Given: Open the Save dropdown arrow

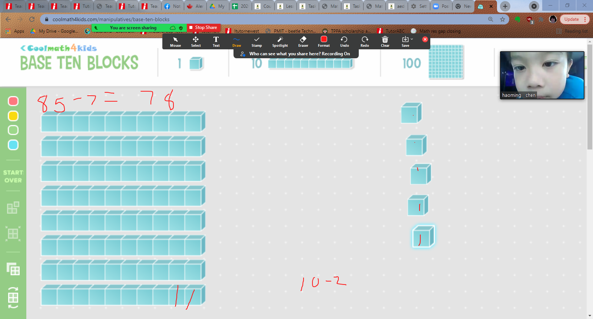Looking at the screenshot, I should click(x=412, y=39).
